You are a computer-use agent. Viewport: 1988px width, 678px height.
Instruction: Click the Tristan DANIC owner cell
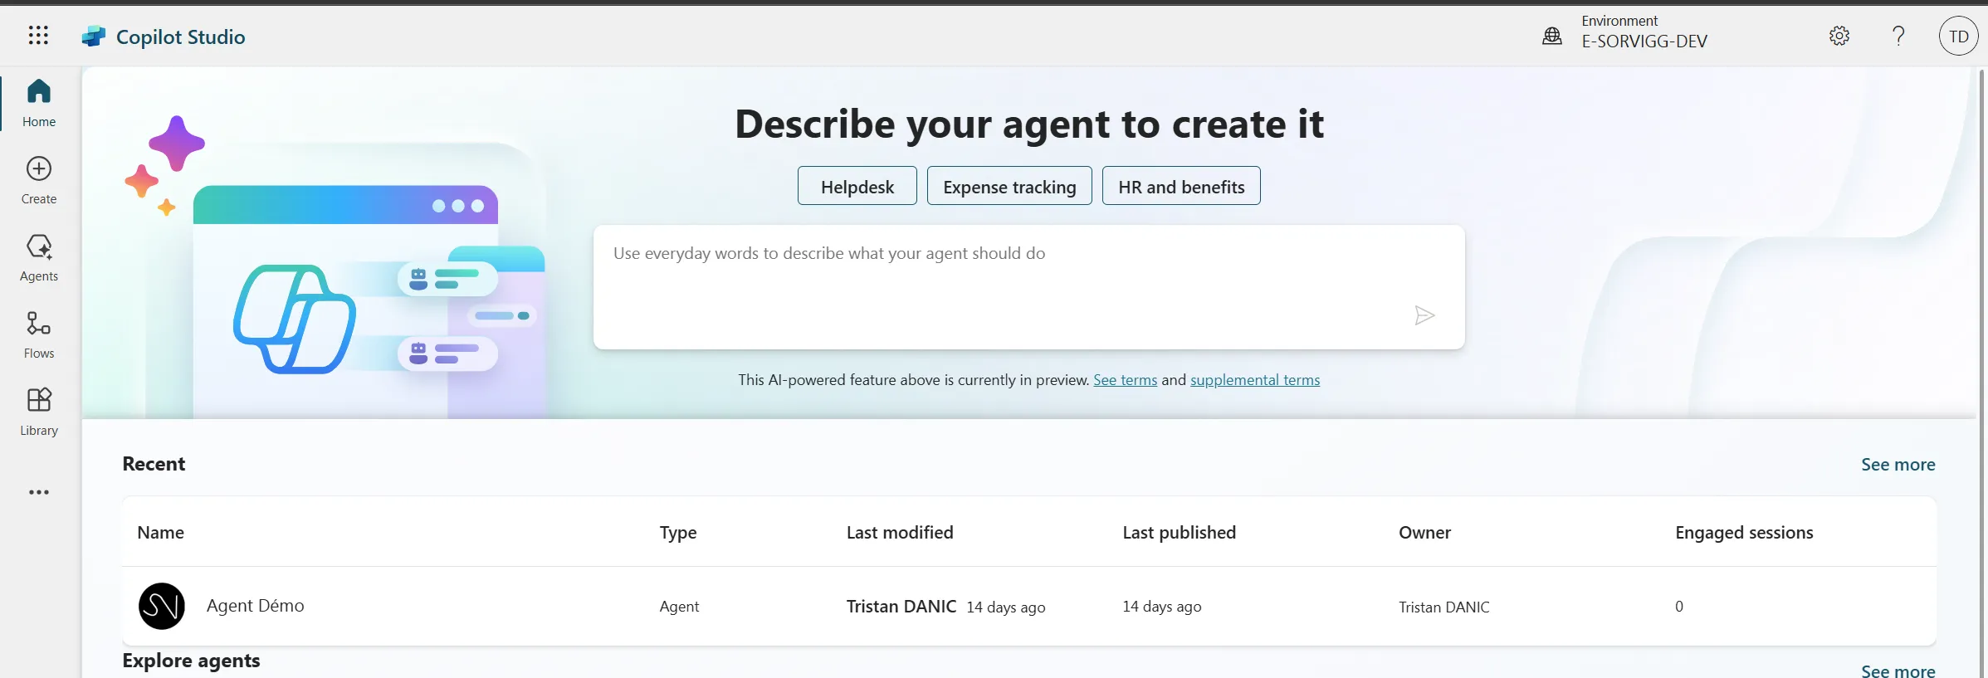tap(1444, 607)
